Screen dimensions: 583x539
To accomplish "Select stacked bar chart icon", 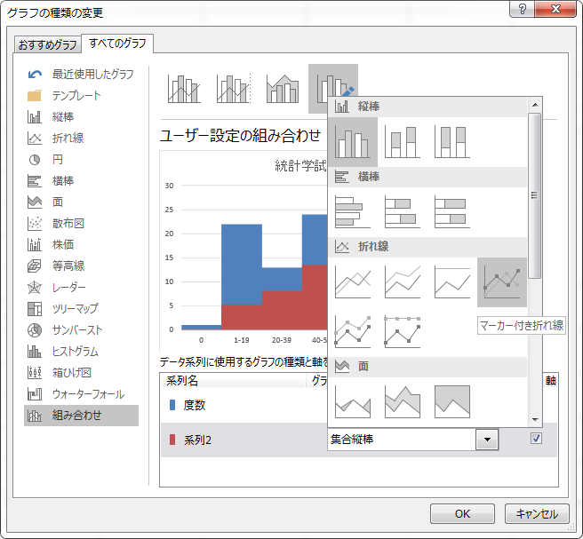I will tap(403, 211).
